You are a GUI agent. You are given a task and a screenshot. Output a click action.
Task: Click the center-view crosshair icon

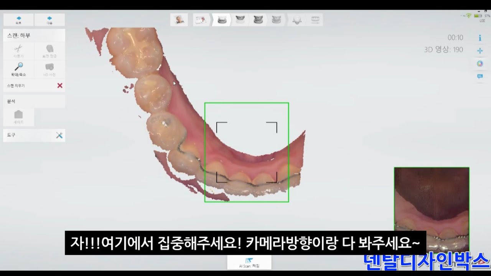[480, 51]
